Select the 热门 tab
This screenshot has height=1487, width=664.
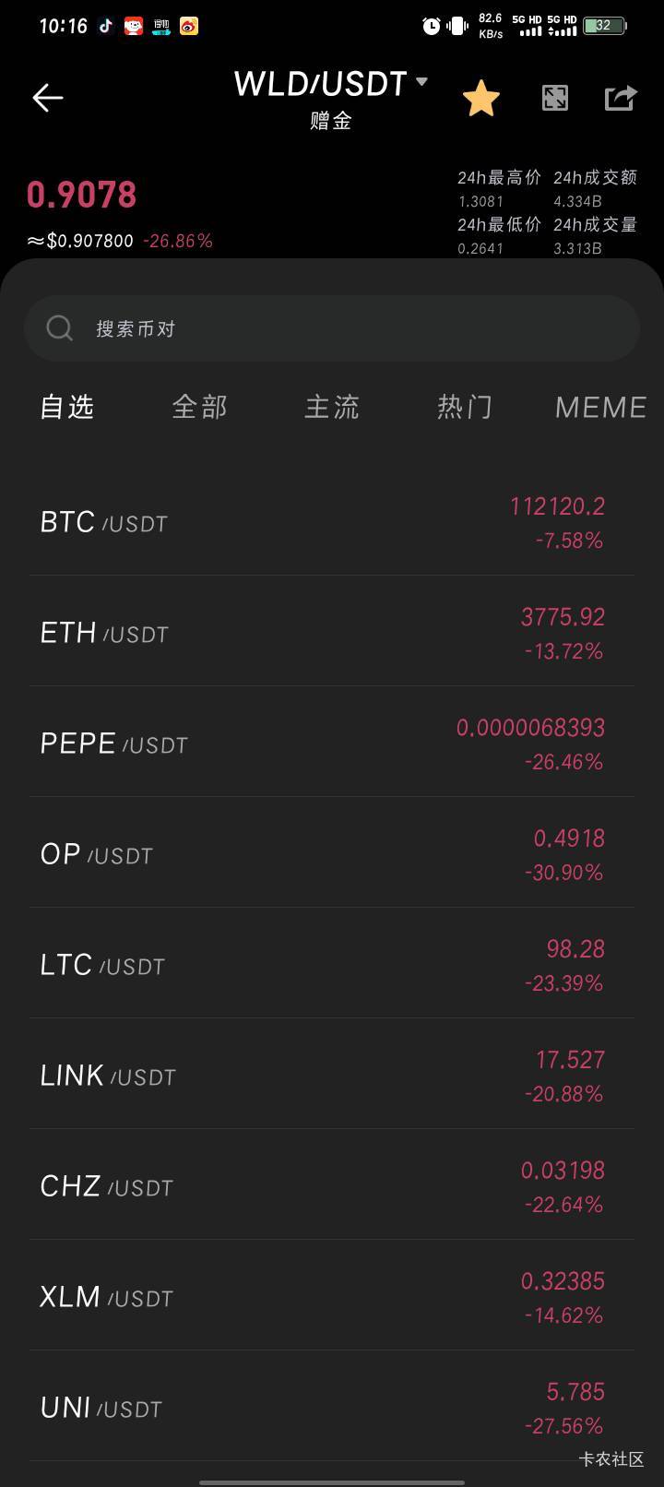(465, 407)
